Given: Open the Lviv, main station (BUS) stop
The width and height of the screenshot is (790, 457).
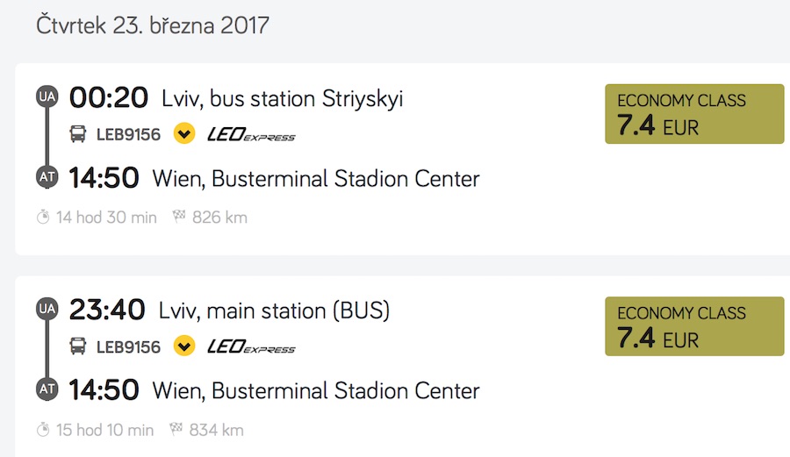Looking at the screenshot, I should pos(274,311).
